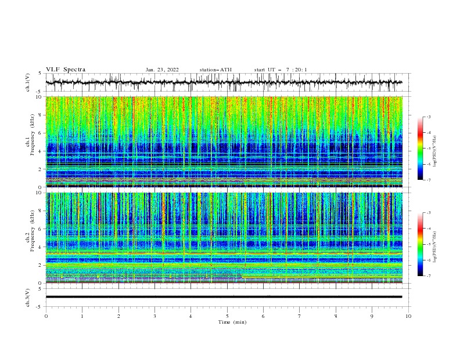
Task: Click time axis tick label "0"
Action: [46, 316]
